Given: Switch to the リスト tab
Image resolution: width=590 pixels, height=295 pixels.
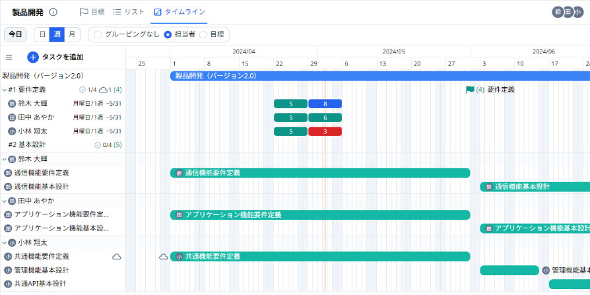Looking at the screenshot, I should click(x=129, y=12).
